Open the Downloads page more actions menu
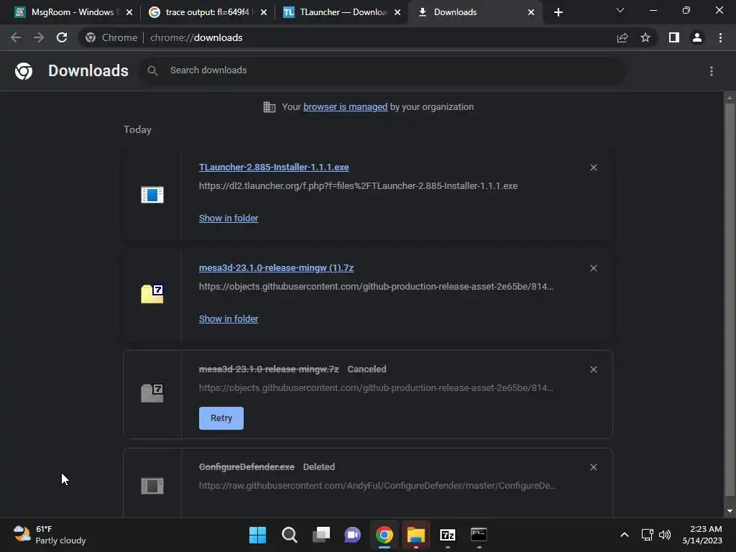 712,71
